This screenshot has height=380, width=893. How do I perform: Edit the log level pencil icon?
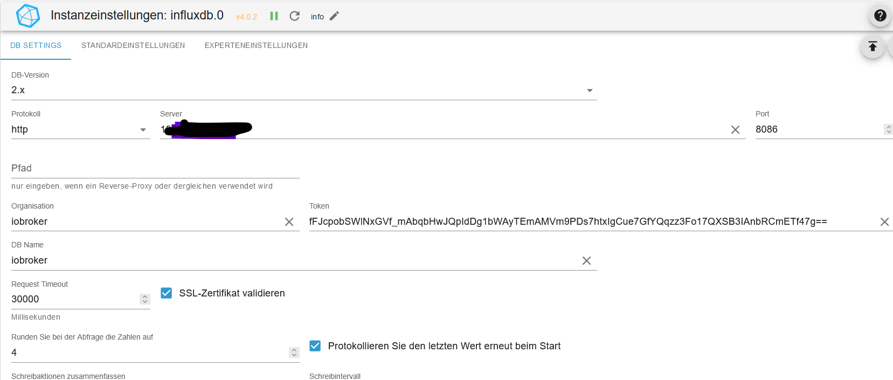coord(334,16)
